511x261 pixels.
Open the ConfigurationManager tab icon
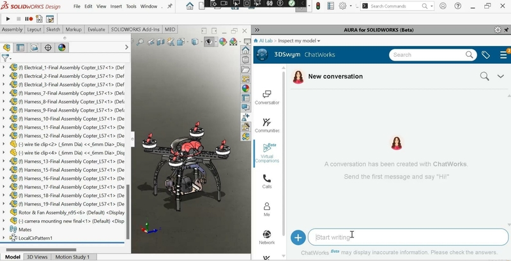click(34, 47)
